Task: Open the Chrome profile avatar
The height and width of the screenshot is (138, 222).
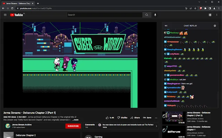Action: 214,8
